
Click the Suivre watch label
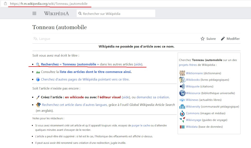pyautogui.click(x=211, y=39)
